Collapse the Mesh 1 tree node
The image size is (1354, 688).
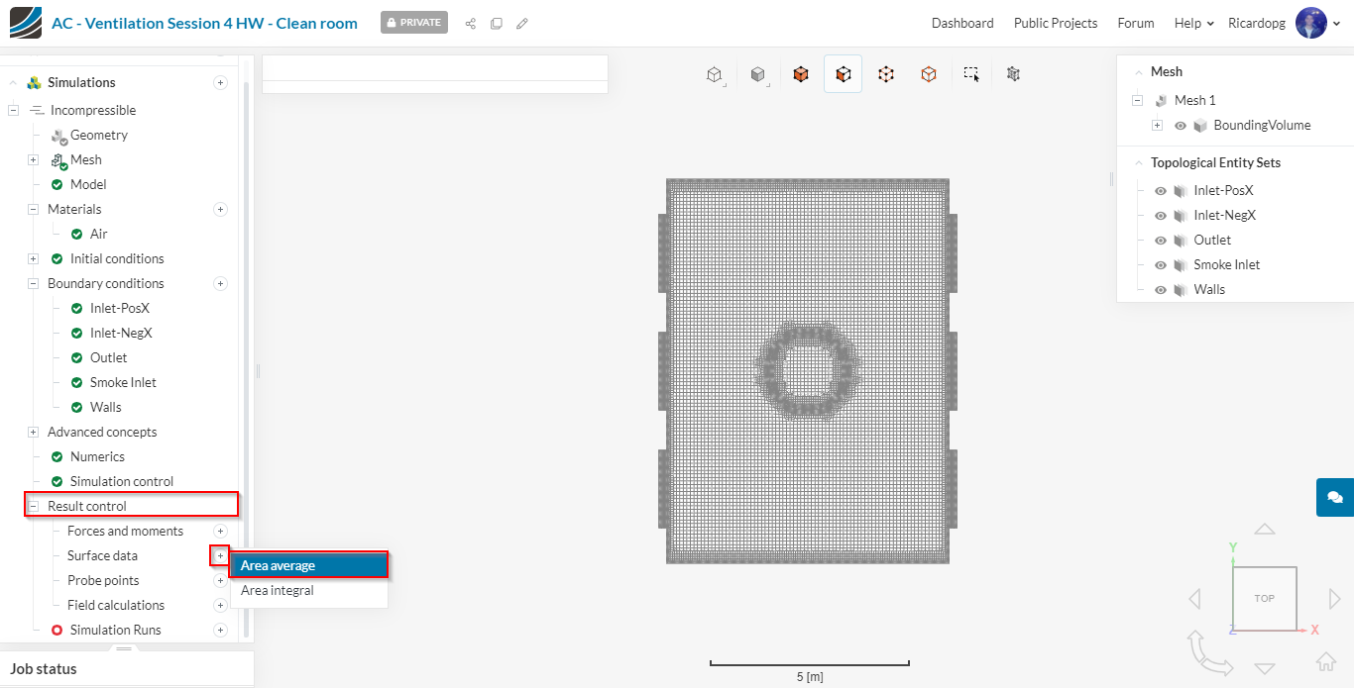tap(1137, 101)
